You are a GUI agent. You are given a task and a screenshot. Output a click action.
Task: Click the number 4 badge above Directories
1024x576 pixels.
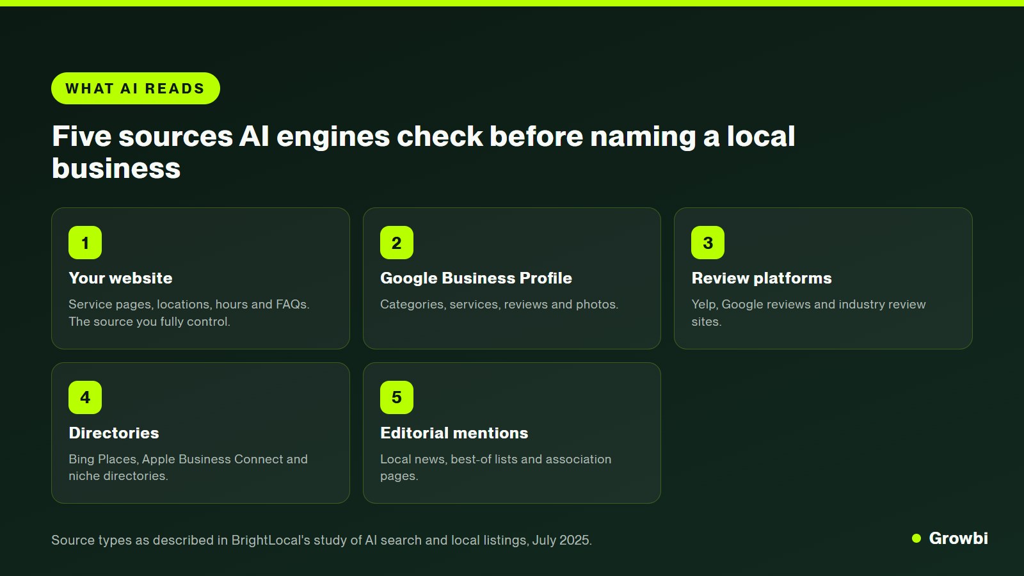pyautogui.click(x=85, y=397)
